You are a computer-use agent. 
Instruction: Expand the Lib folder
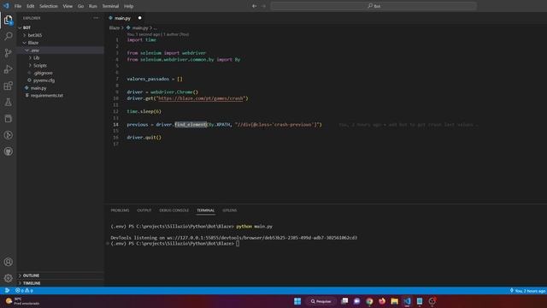click(30, 57)
